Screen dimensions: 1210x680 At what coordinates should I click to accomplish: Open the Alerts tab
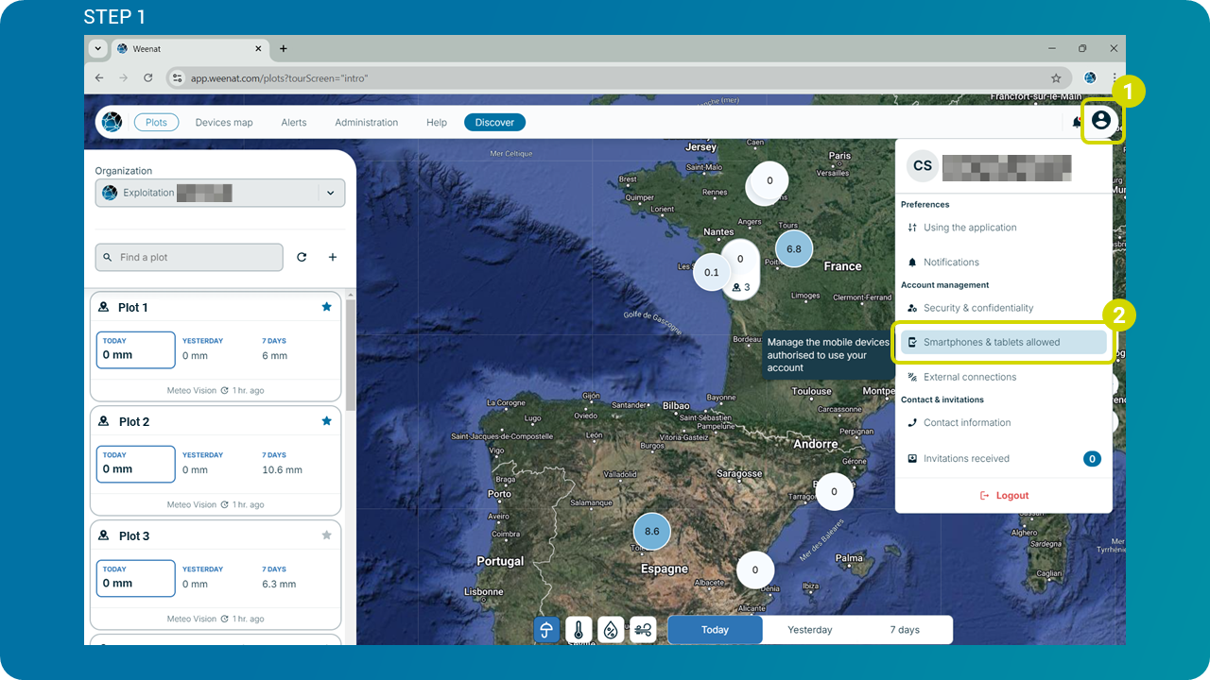click(294, 122)
